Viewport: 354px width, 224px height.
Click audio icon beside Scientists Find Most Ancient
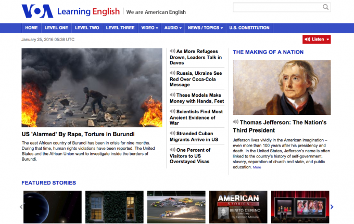[172, 111]
